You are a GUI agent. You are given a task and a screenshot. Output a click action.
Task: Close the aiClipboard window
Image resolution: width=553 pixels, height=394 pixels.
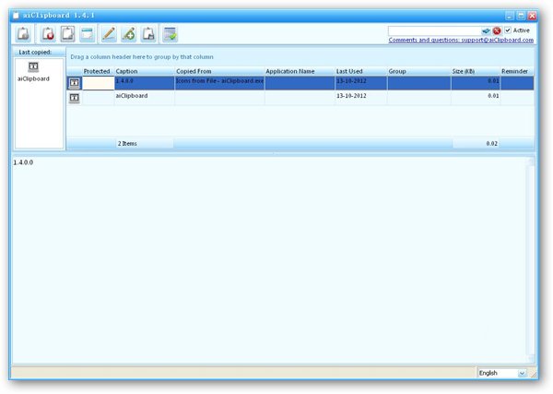(x=532, y=16)
